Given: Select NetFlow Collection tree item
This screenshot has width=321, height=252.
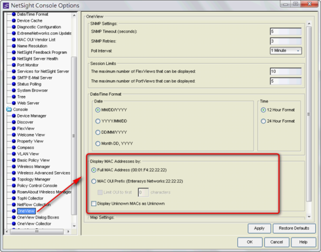Looking at the screenshot, I should click(33, 205).
